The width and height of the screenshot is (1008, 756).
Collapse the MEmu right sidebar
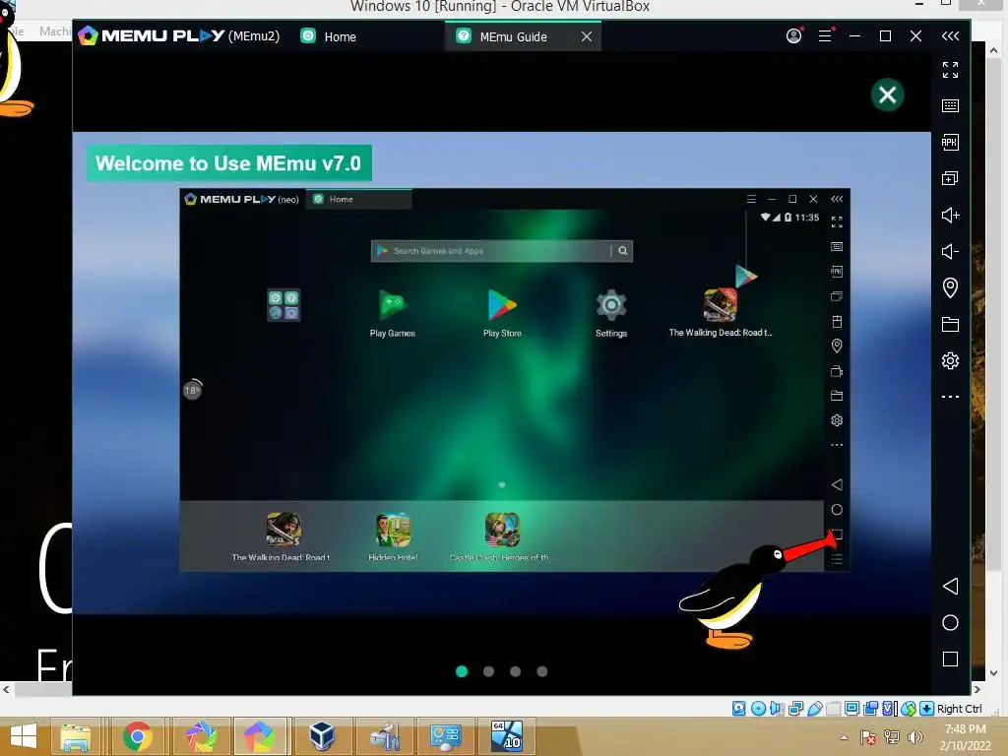[x=950, y=36]
